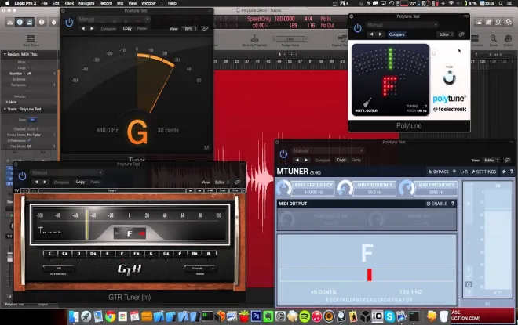Viewport: 518px width, 325px height.
Task: Adjust MTuner Base Frequency knob
Action: (x=284, y=188)
